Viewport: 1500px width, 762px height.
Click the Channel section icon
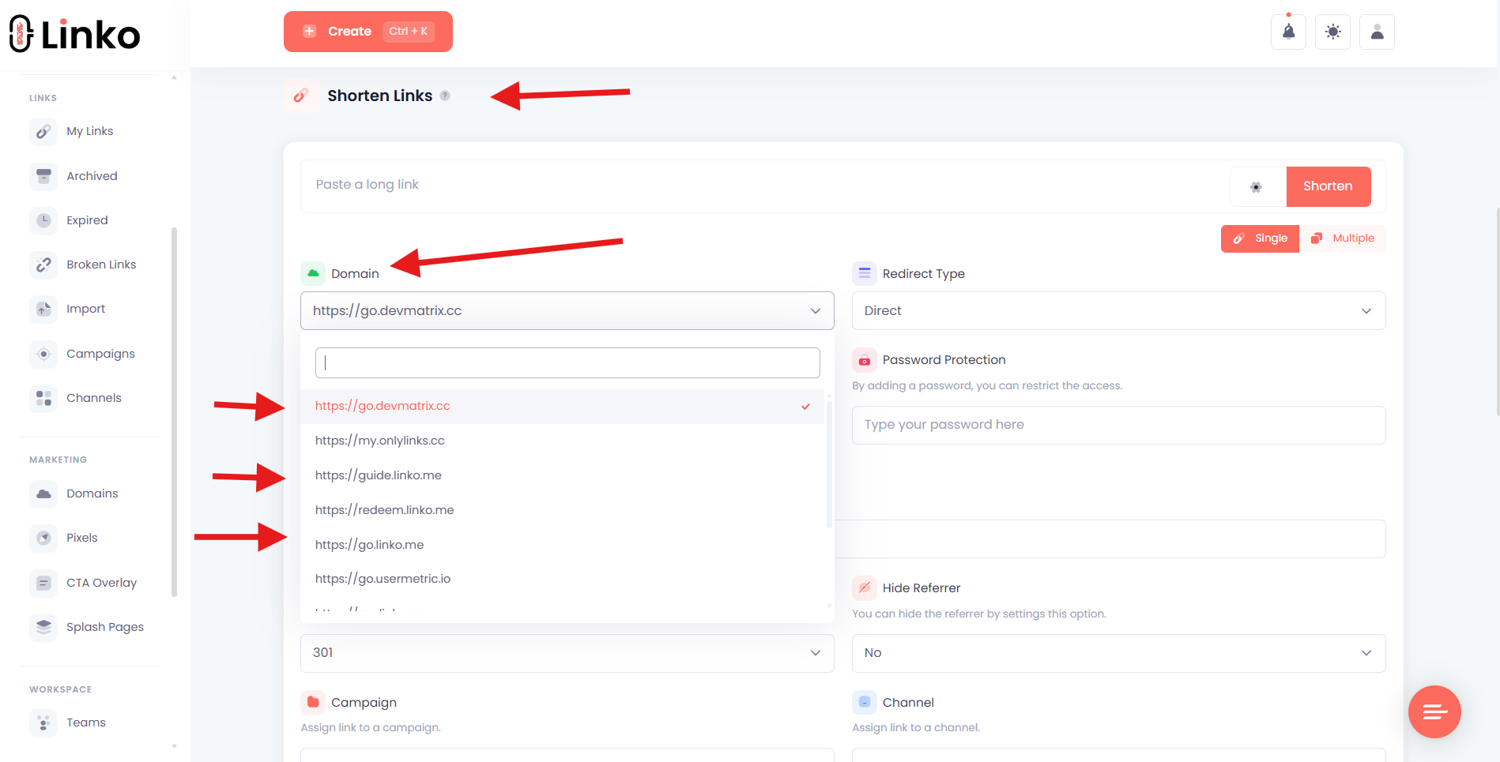(865, 702)
